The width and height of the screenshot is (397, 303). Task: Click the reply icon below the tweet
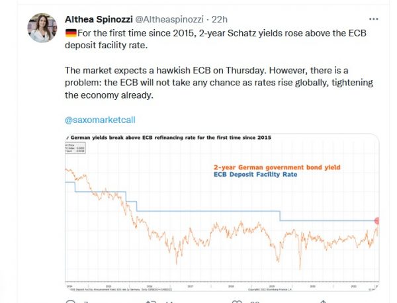(70, 302)
